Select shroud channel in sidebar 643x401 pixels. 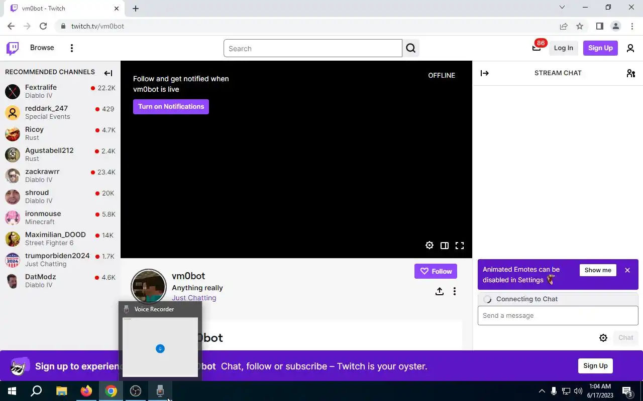[60, 196]
